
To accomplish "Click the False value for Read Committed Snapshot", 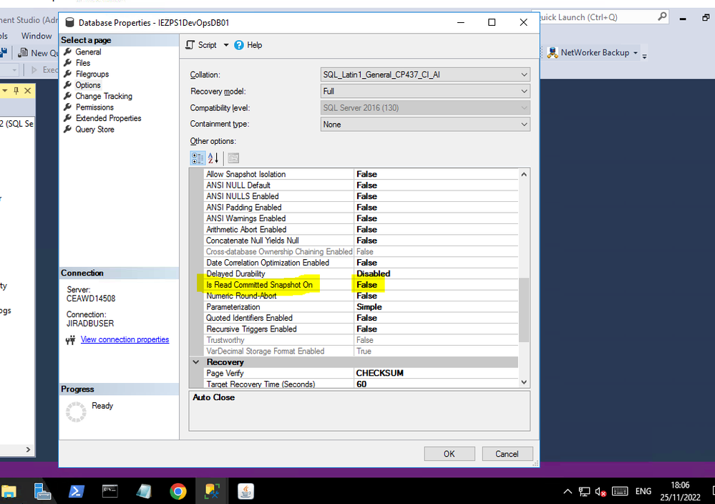I will (x=366, y=285).
